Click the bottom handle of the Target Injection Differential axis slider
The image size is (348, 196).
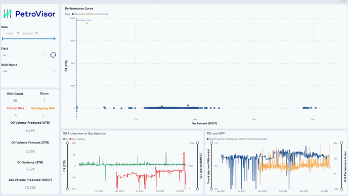[211, 189]
